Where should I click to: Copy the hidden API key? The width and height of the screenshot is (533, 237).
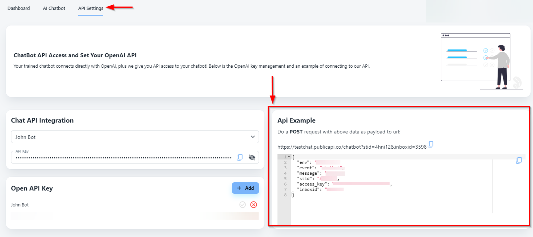240,157
